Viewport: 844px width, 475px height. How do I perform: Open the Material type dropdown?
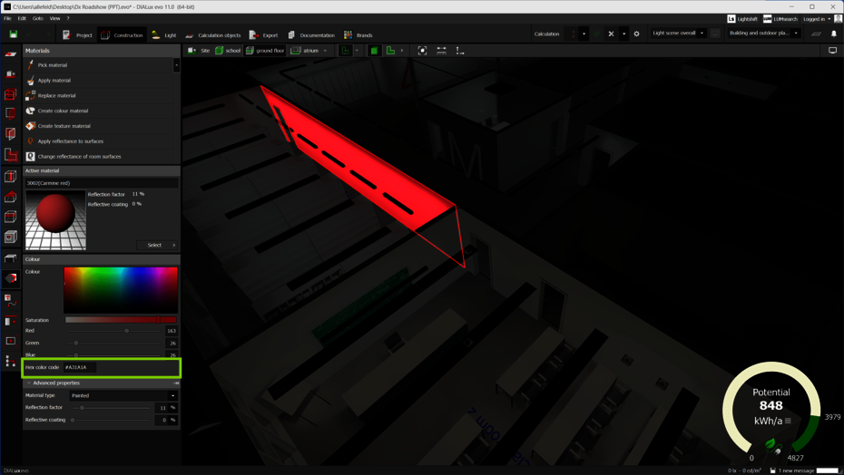click(121, 395)
